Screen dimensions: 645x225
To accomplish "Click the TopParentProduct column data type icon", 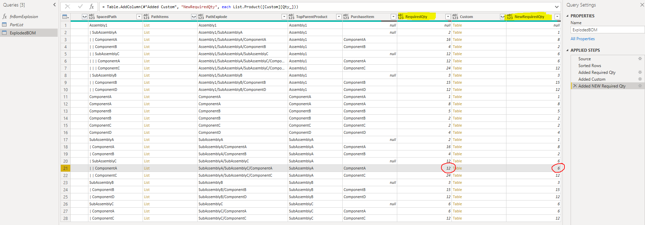I will click(x=291, y=17).
